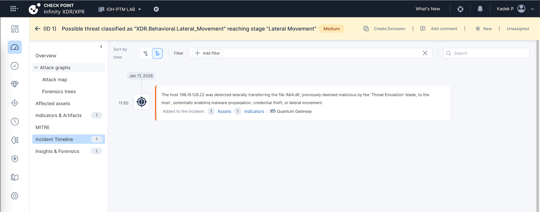The image size is (540, 212).
Task: Collapse the Attack graphs section
Action: (36, 68)
